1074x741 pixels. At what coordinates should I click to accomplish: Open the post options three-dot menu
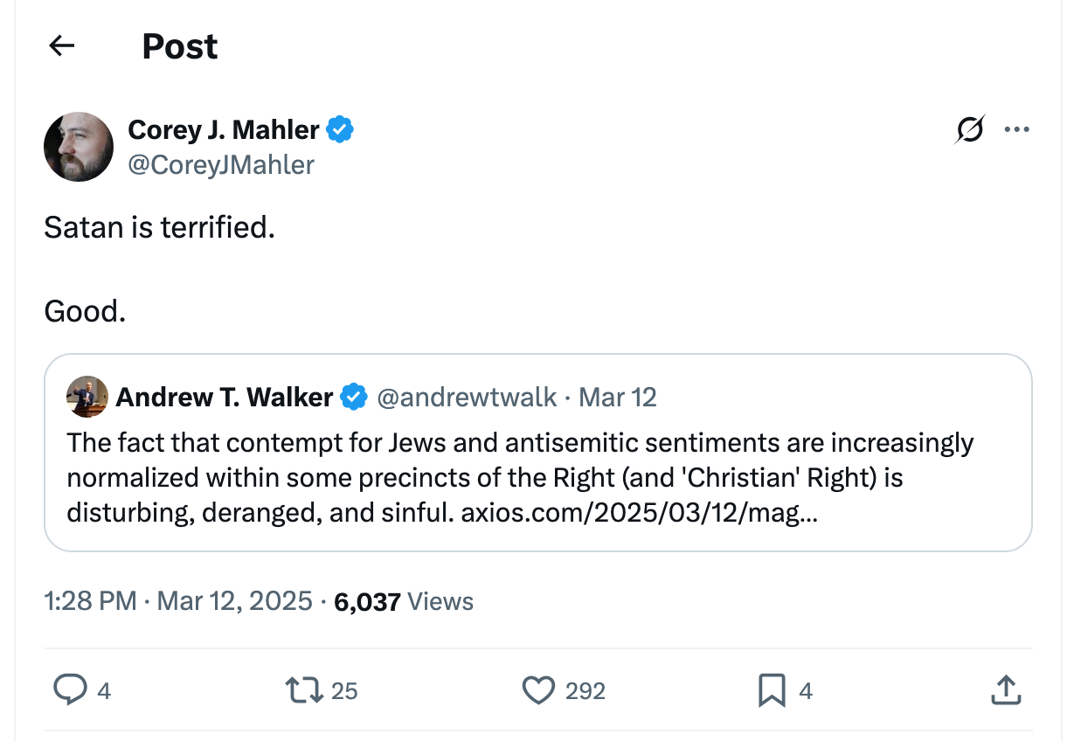(x=1016, y=128)
